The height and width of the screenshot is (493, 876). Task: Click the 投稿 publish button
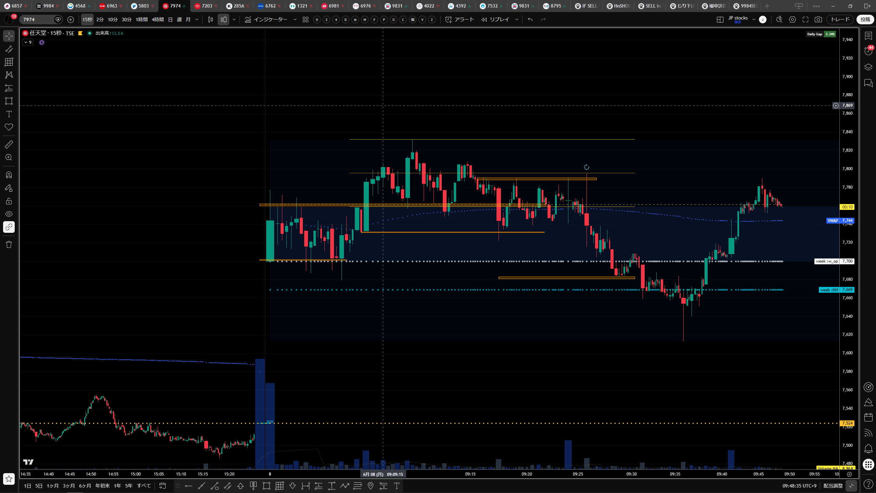click(x=865, y=20)
